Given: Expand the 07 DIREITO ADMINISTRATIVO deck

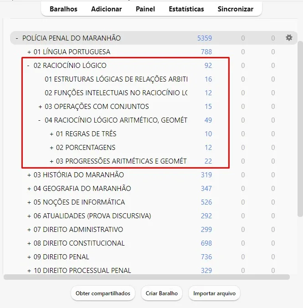Looking at the screenshot, I should tap(29, 230).
